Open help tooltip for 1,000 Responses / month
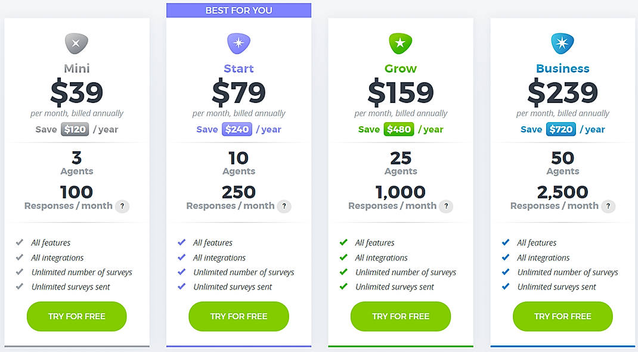 [446, 206]
